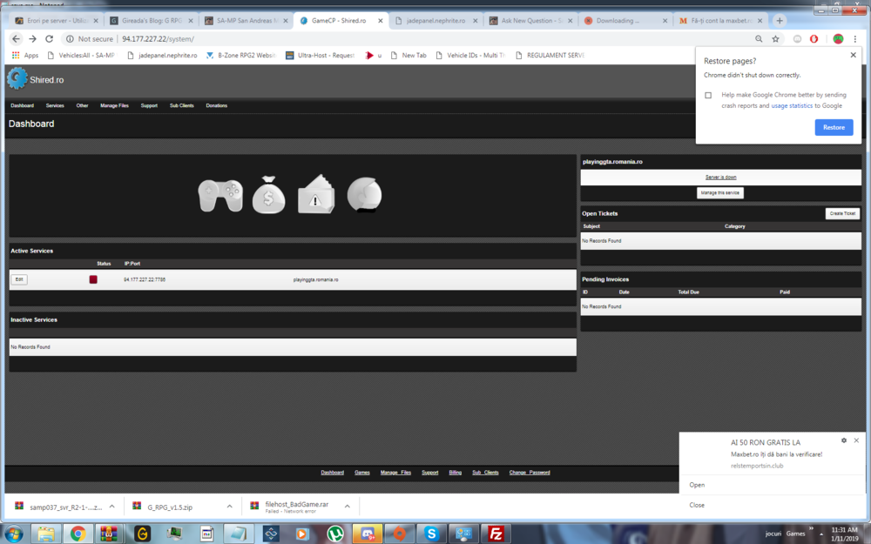Open the Sub Clients menu
This screenshot has width=871, height=544.
click(182, 105)
